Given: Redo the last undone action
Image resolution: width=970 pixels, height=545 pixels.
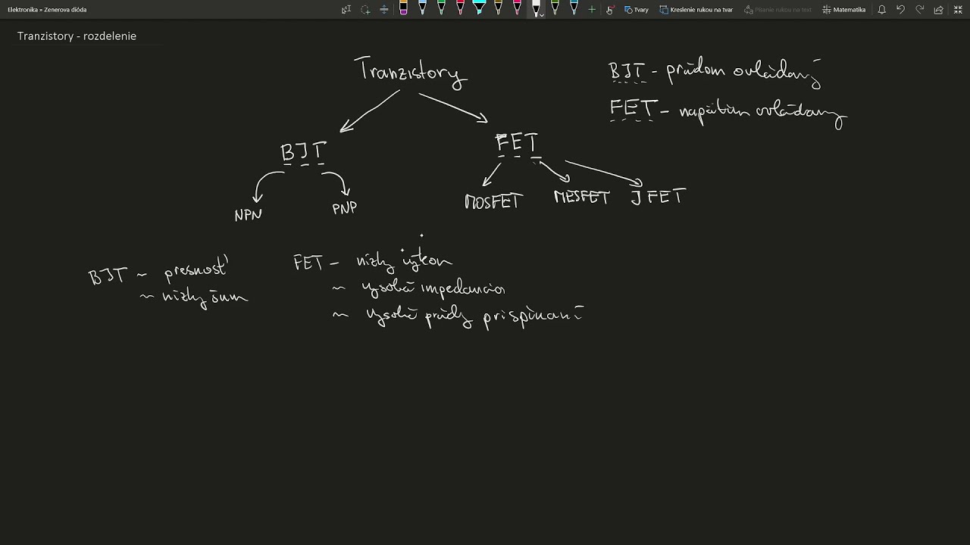Looking at the screenshot, I should 919,10.
